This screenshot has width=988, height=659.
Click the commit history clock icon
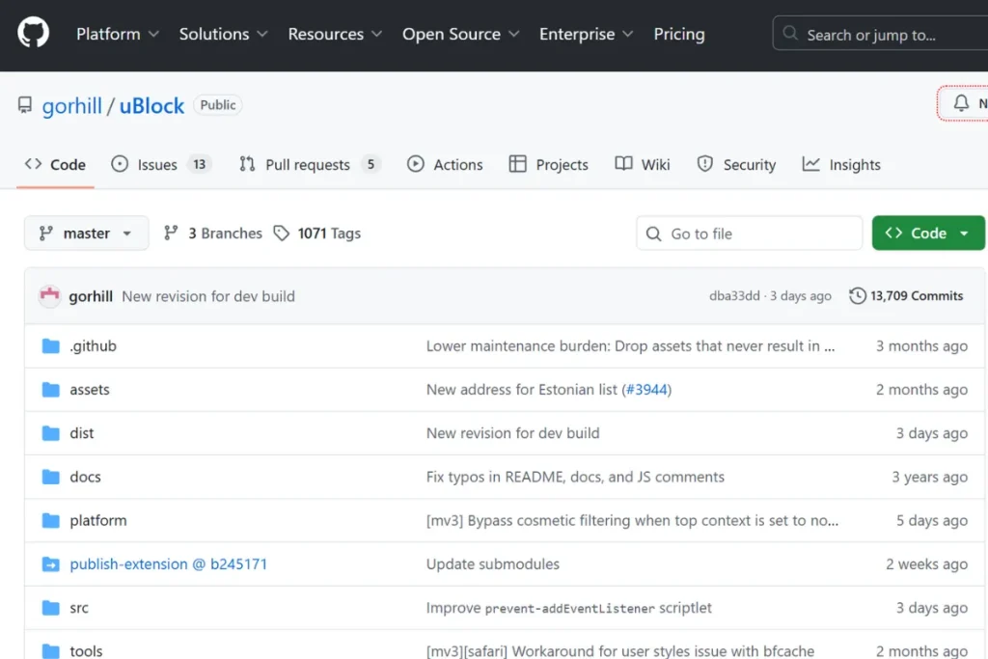point(857,296)
